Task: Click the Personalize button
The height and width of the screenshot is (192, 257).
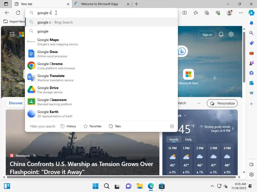Action: [x=222, y=103]
